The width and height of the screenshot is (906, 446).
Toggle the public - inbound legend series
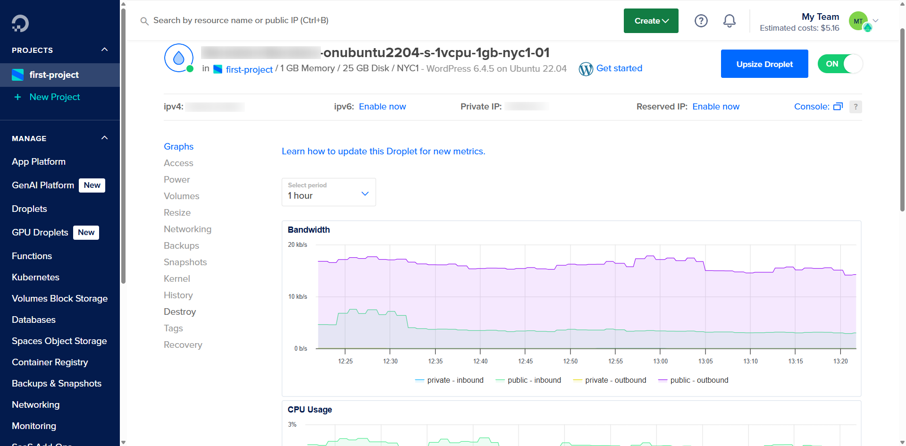528,380
